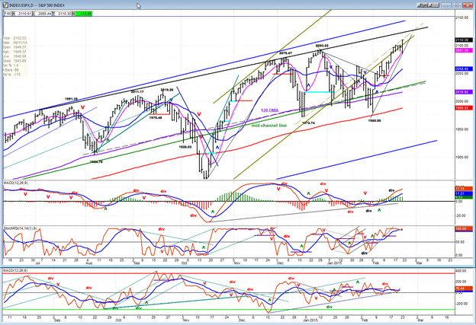Click the green 6.53 histogram value tag

pos(464,197)
